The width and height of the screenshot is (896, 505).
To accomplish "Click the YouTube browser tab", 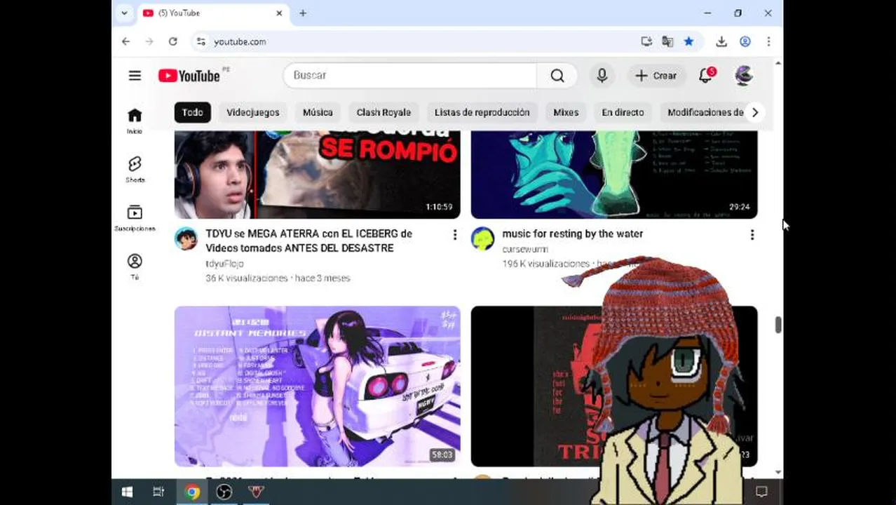I will click(212, 13).
